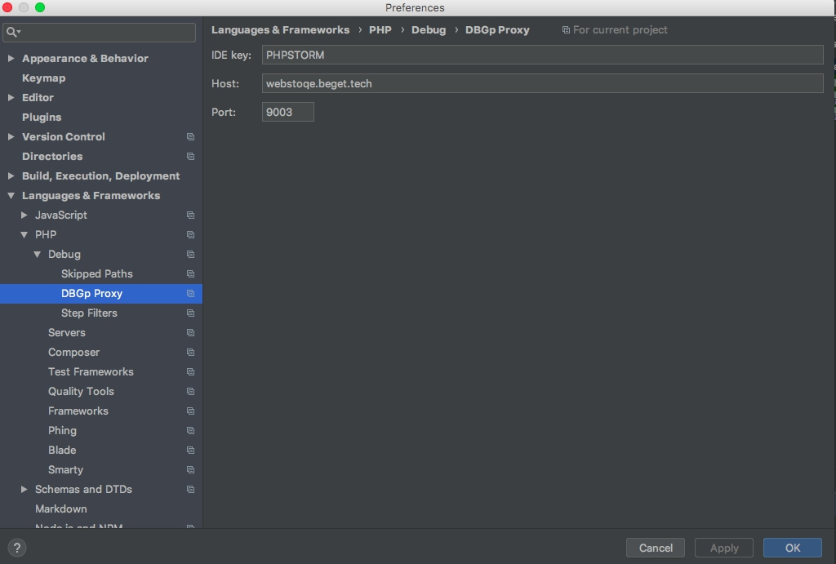Click the project-level icon beside Test Frameworks
The width and height of the screenshot is (836, 564).
click(x=190, y=372)
